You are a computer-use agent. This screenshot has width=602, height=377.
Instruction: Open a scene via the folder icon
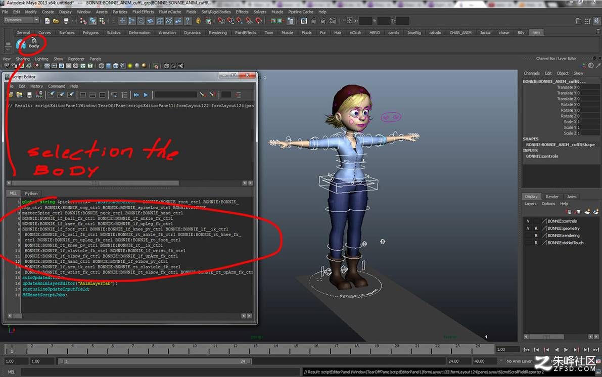click(x=56, y=21)
